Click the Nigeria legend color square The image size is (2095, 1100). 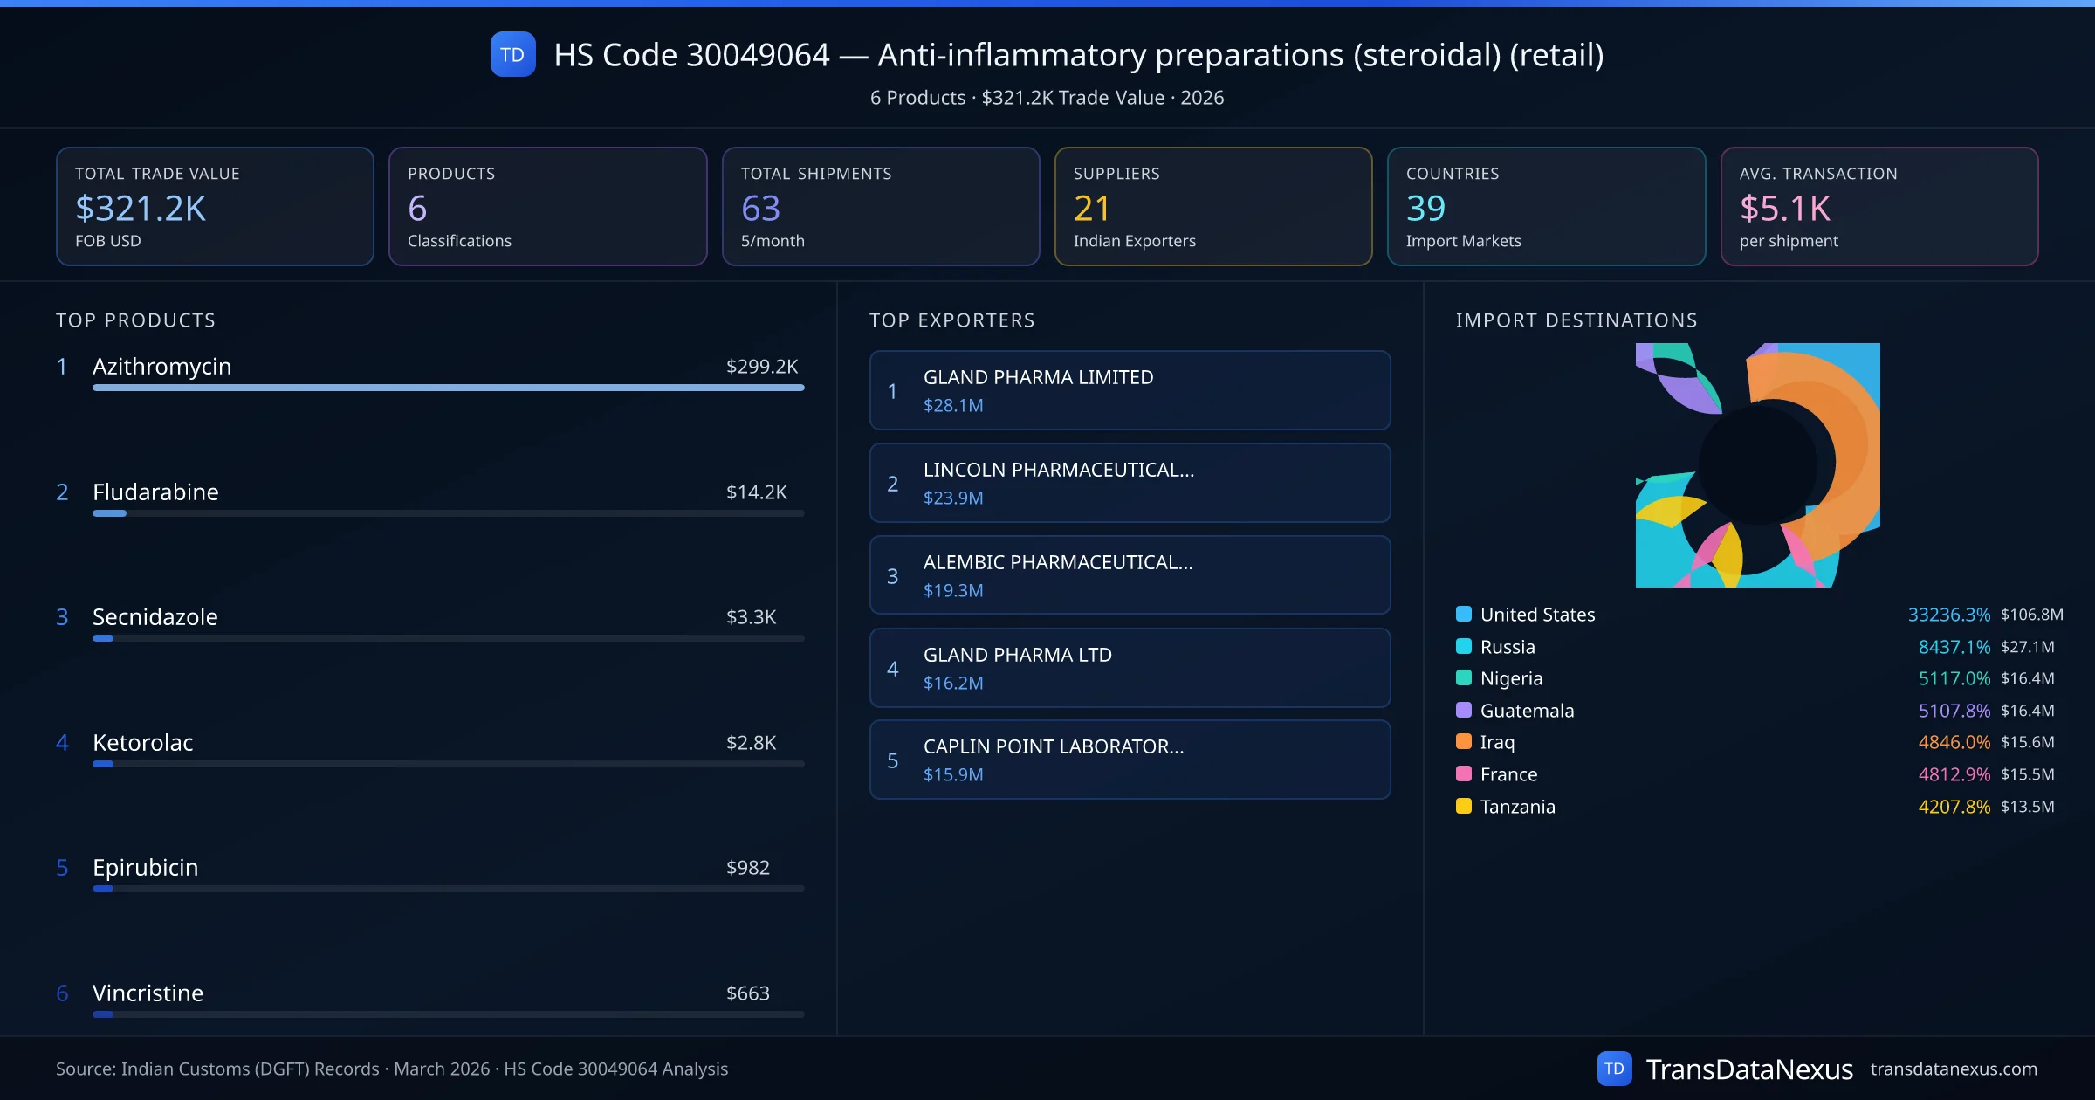(1464, 678)
